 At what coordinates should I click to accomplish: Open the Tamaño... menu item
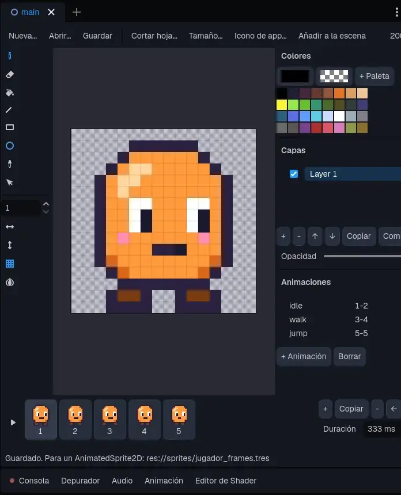click(x=206, y=36)
